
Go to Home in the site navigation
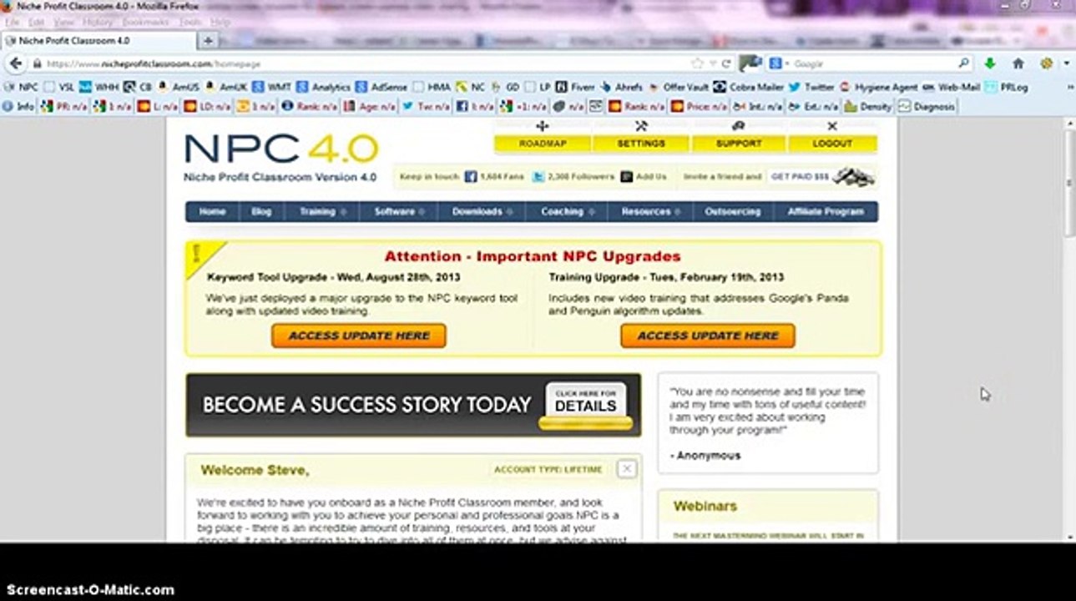click(x=212, y=212)
